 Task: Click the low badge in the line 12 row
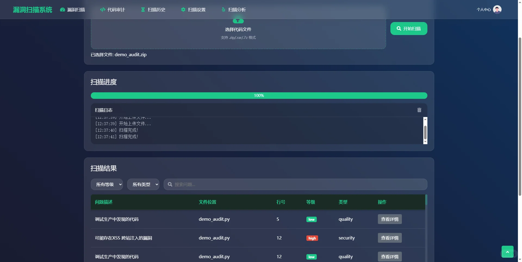pyautogui.click(x=311, y=257)
